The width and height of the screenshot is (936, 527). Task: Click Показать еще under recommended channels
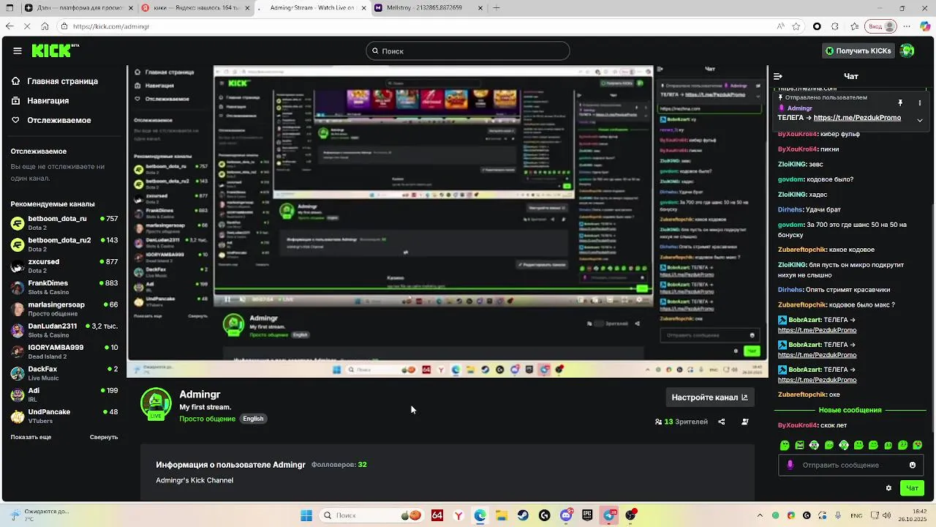(x=31, y=437)
